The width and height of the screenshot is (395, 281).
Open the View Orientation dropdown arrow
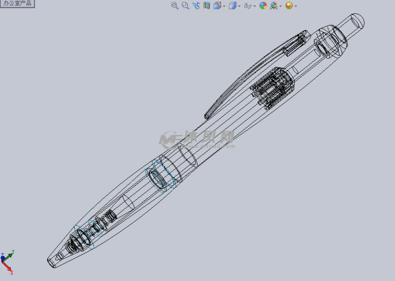point(224,6)
